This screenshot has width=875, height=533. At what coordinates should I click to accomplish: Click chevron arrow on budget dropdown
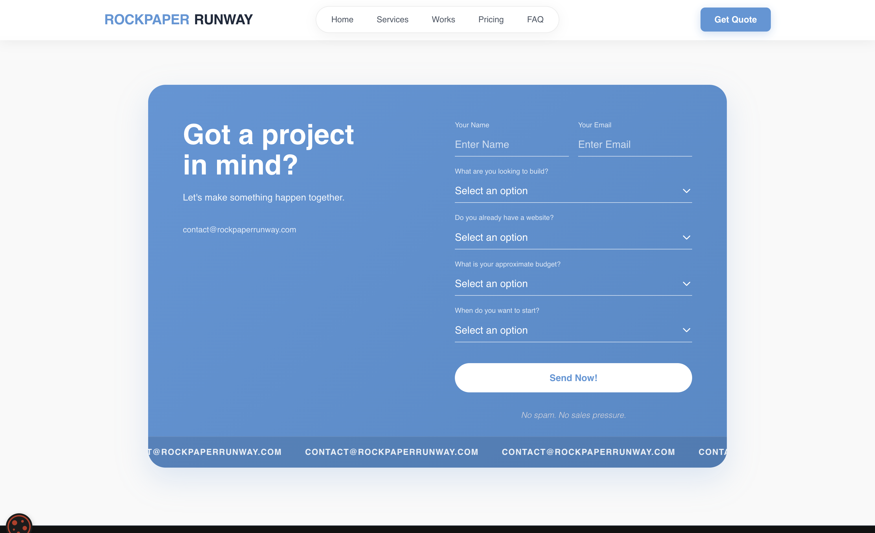[686, 284]
